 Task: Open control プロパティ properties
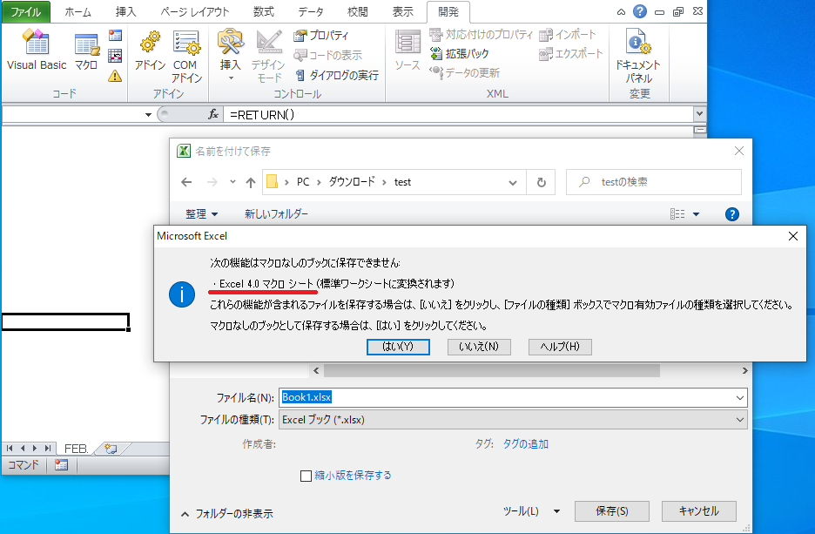pos(320,36)
